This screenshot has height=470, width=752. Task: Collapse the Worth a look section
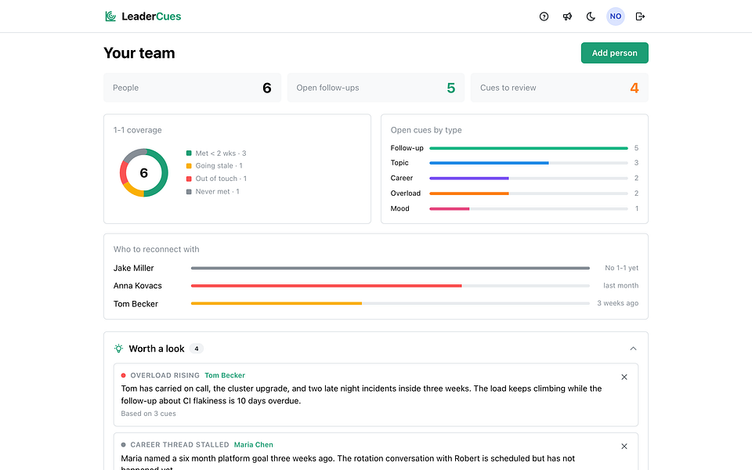pos(633,349)
